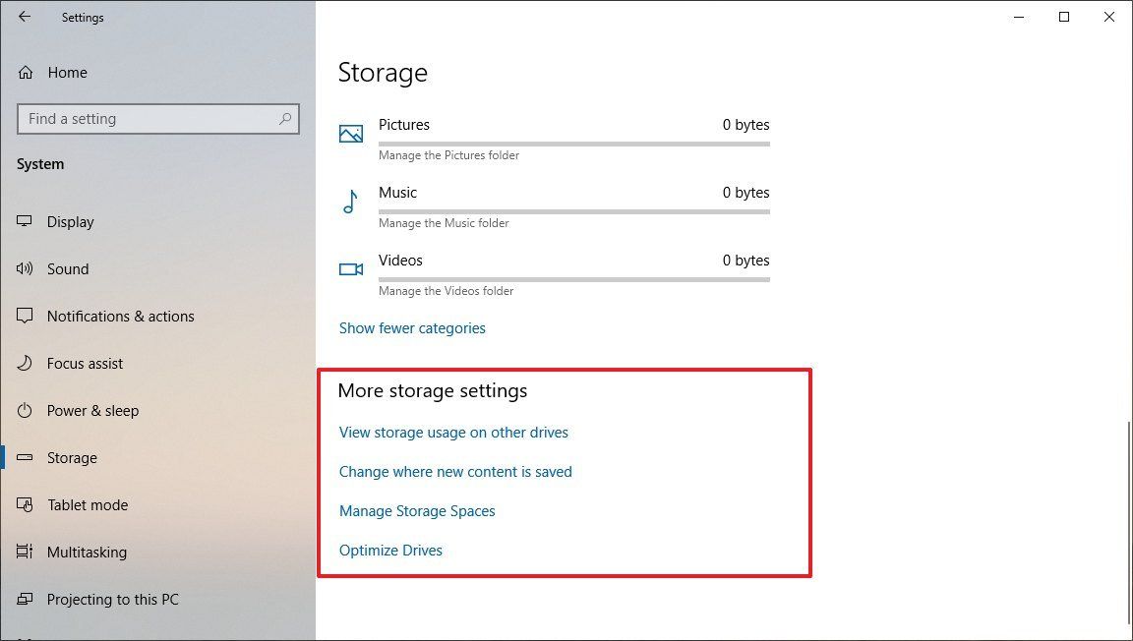Click the Notifications & actions icon

pyautogui.click(x=25, y=316)
